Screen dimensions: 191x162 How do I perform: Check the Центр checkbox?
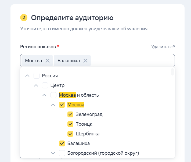pos(45,85)
